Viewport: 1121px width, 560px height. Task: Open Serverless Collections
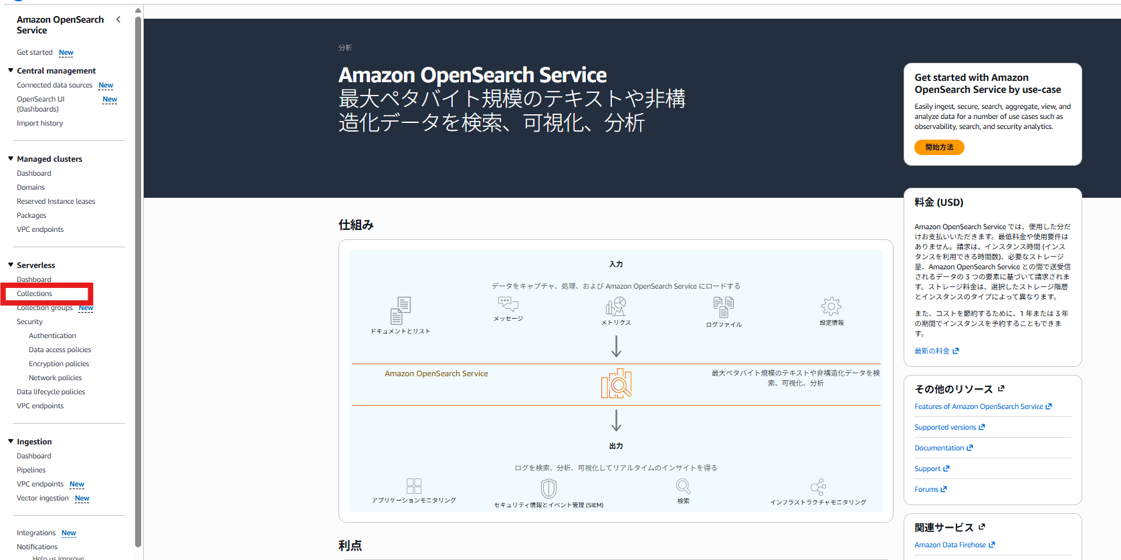(35, 293)
